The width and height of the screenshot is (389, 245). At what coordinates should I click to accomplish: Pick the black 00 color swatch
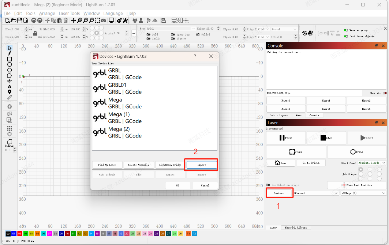8,234
